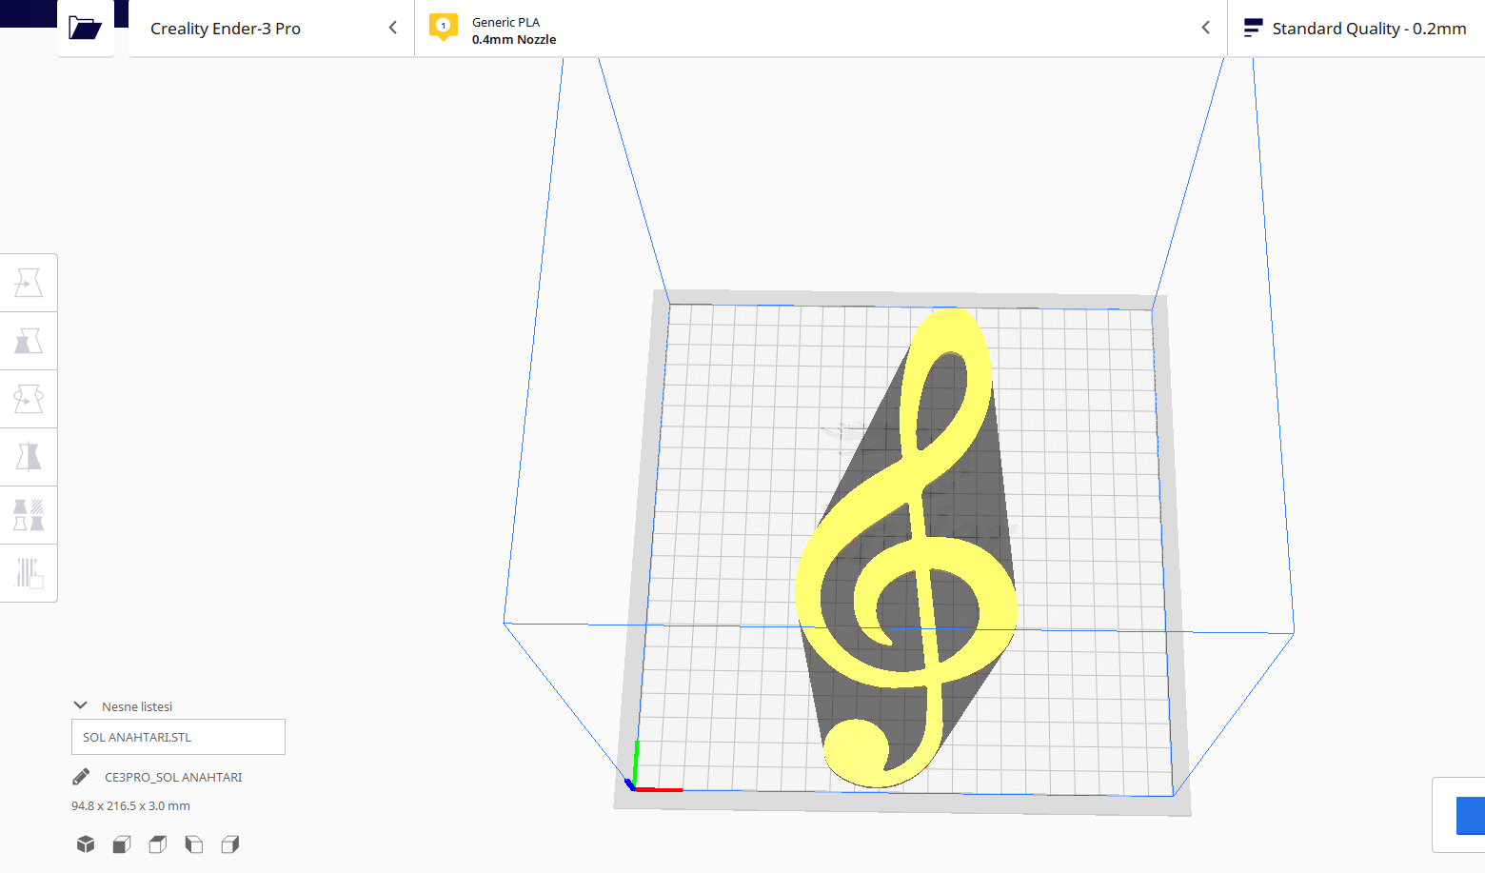The image size is (1485, 873).
Task: Select the Move tool in left toolbar
Action: 29,283
